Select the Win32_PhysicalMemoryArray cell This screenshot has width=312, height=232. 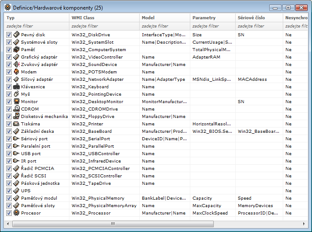click(104, 206)
